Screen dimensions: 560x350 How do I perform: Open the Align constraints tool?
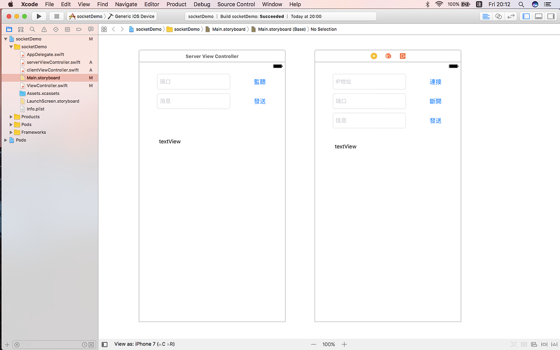coord(534,344)
